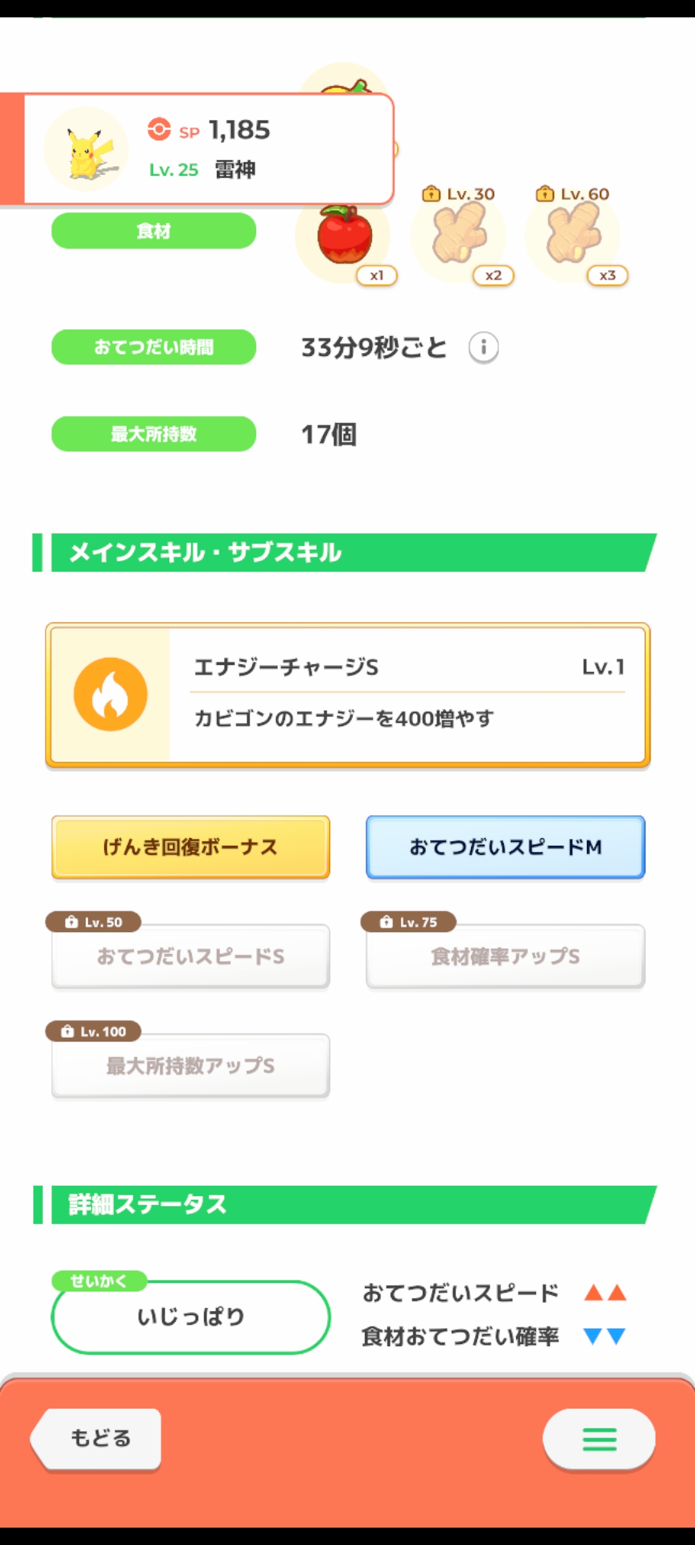
Task: Tap the red apple ingredient icon
Action: click(344, 236)
